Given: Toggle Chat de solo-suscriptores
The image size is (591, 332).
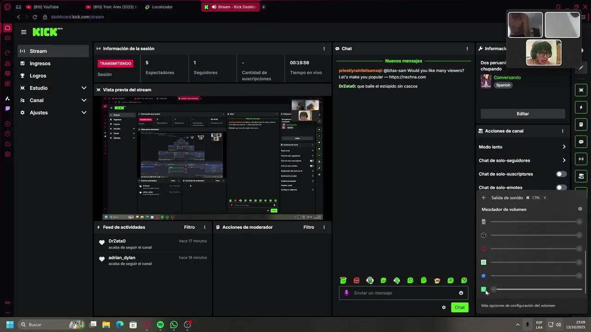Looking at the screenshot, I should tap(561, 174).
